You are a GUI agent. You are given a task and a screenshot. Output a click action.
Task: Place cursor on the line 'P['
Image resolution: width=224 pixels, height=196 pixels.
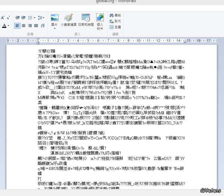[x=39, y=178]
